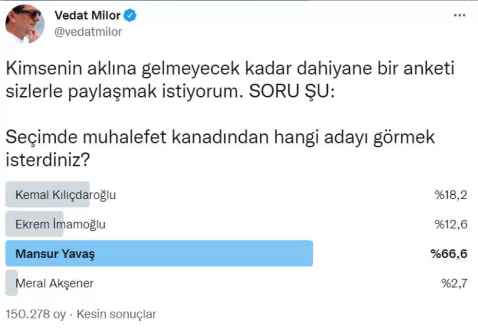Image resolution: width=478 pixels, height=330 pixels.
Task: Click the blue Mansur Yavaş result bar
Action: (159, 254)
